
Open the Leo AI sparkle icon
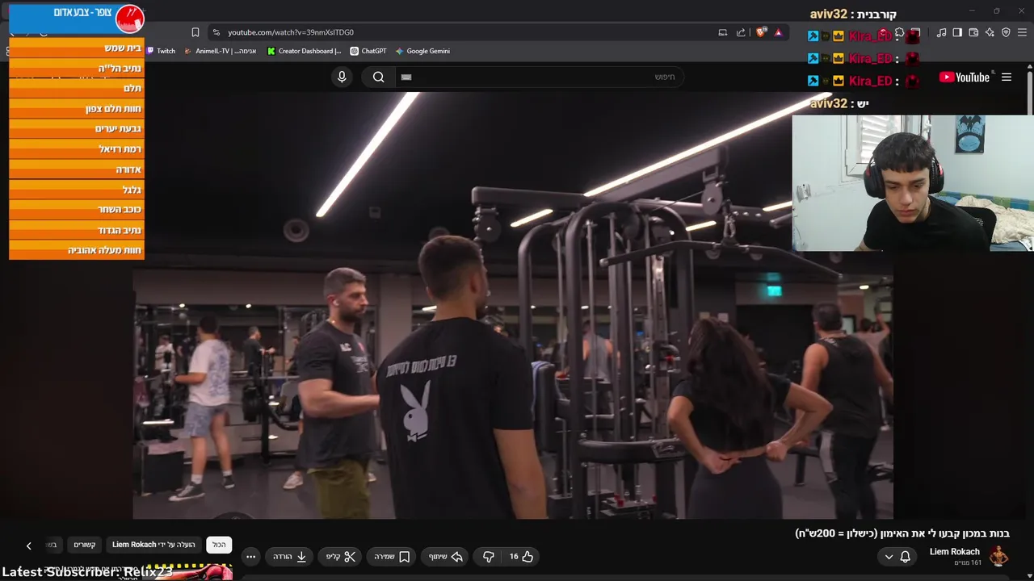990,32
